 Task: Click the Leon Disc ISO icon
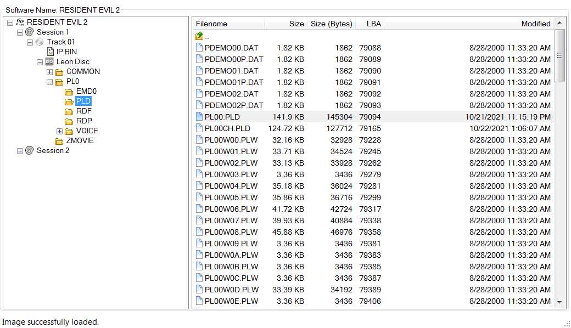tap(49, 61)
